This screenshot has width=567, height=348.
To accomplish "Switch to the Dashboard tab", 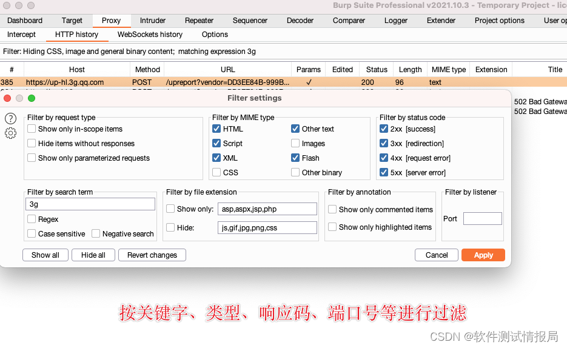I will (25, 21).
